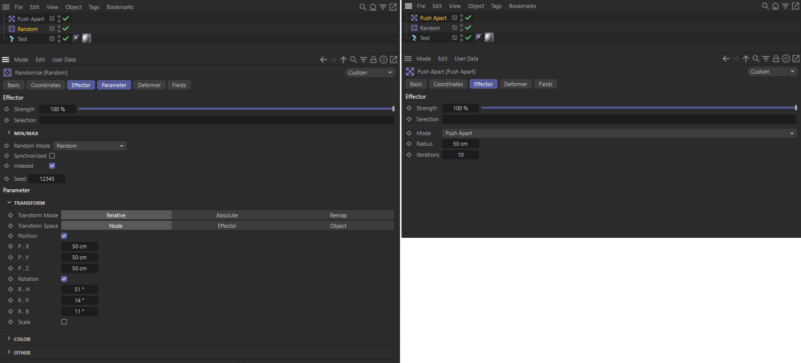Toggle Random visibility dots, right panel
Image resolution: width=801 pixels, height=363 pixels.
[x=462, y=28]
